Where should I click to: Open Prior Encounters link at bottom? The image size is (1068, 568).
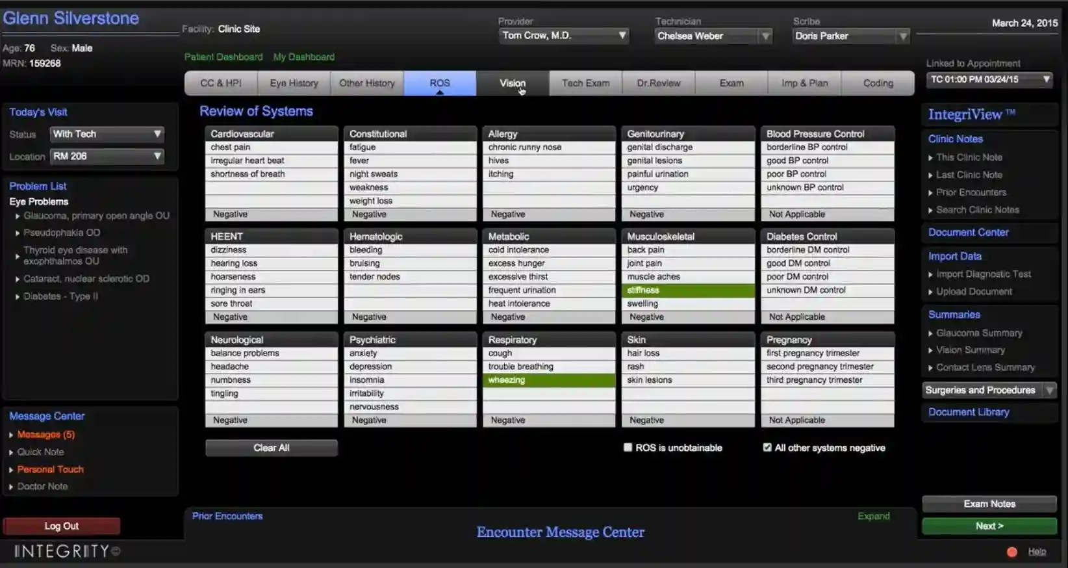coord(227,516)
